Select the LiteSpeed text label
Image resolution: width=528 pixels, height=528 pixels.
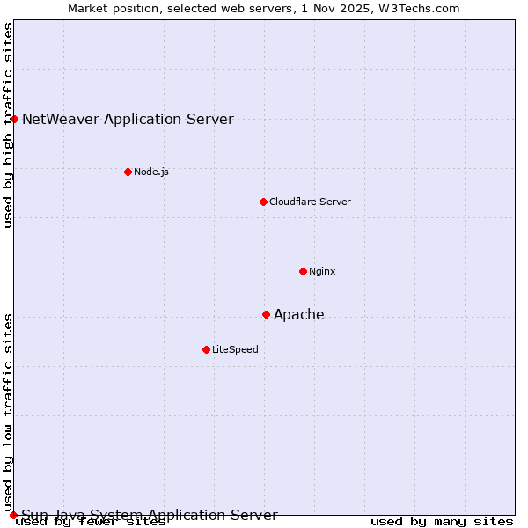coord(235,349)
